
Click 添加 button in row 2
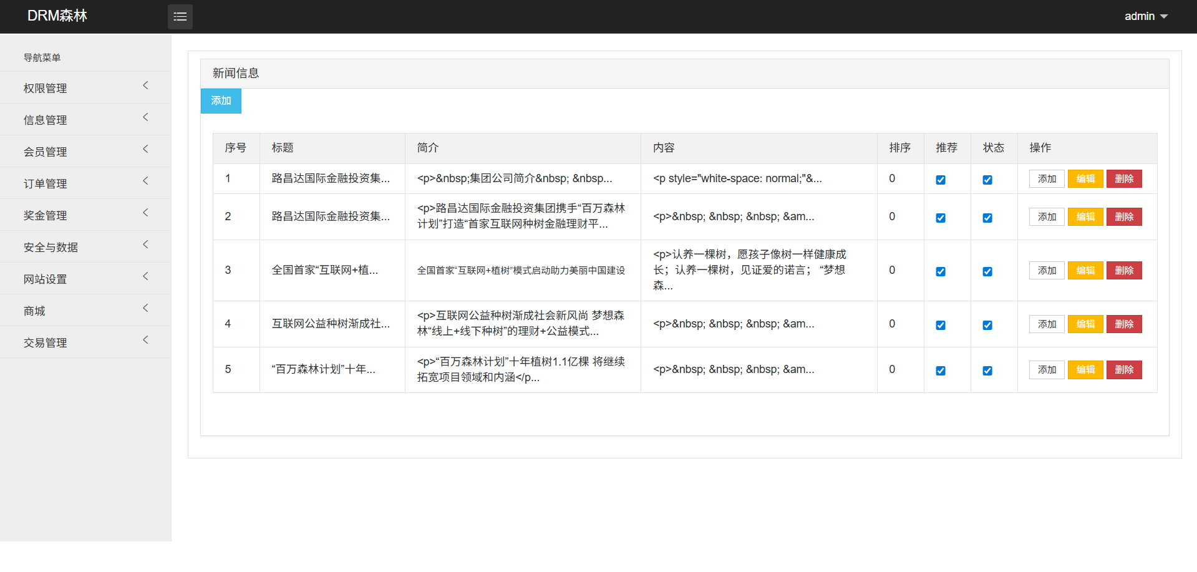pyautogui.click(x=1047, y=217)
